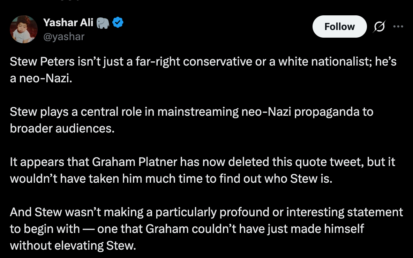The height and width of the screenshot is (258, 413).
Task: Click the line starting "Stew Peters isn't just"
Action: pos(203,62)
